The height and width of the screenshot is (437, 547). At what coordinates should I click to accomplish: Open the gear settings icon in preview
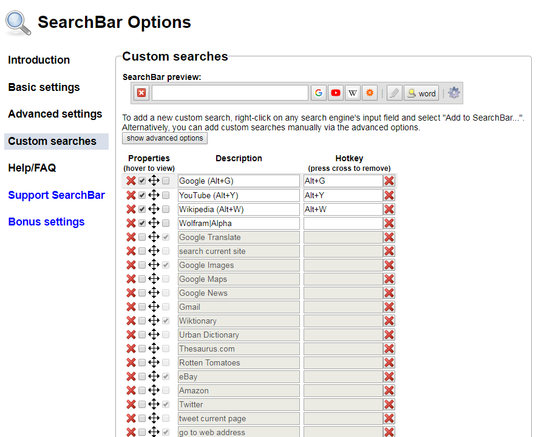pyautogui.click(x=454, y=93)
